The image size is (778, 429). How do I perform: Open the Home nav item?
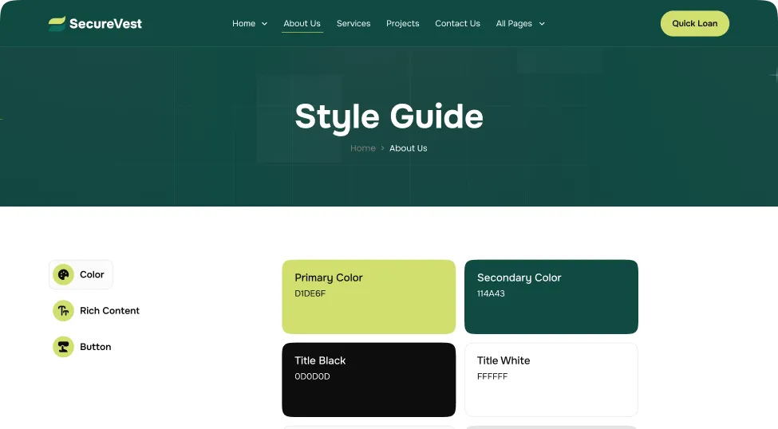coord(243,23)
